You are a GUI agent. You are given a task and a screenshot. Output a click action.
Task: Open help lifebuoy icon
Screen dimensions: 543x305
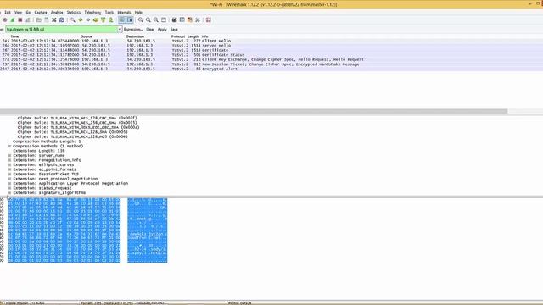(209, 20)
